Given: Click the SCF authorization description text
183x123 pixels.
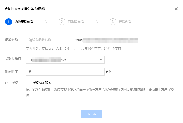Looking at the screenshot, I should 100,93.
